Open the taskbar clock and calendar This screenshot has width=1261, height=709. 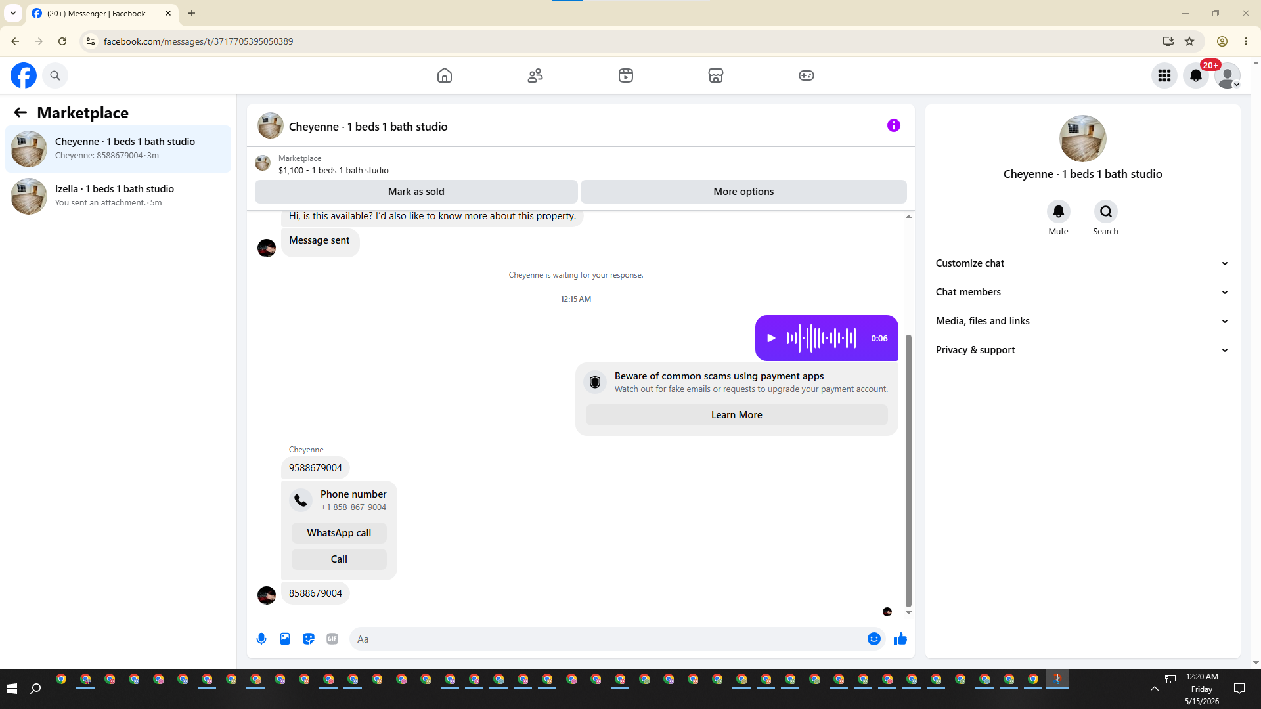1202,689
